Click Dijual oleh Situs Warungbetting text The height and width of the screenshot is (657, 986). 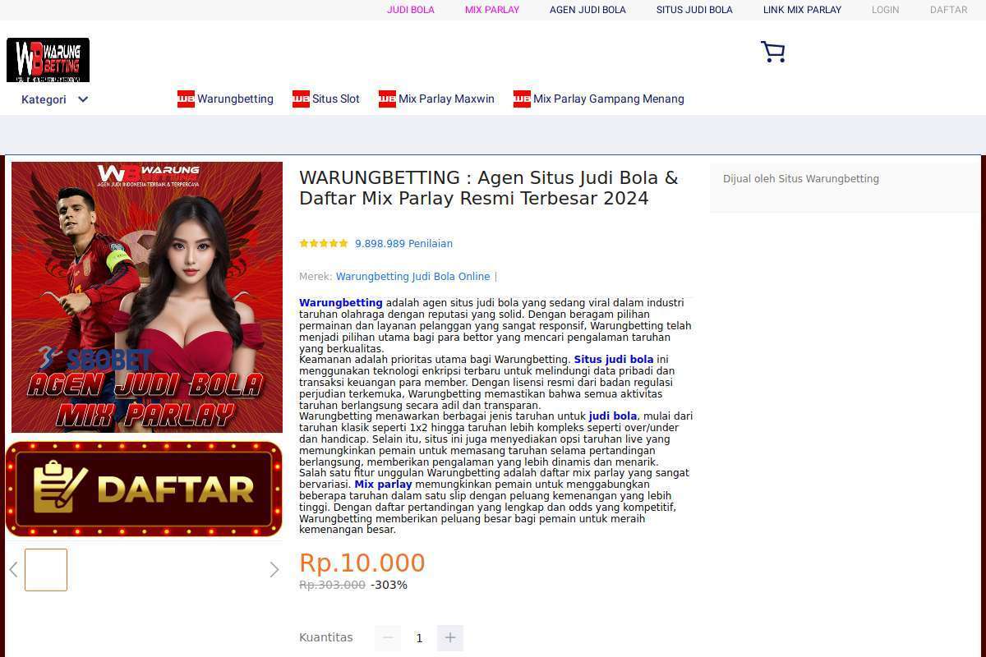point(801,179)
